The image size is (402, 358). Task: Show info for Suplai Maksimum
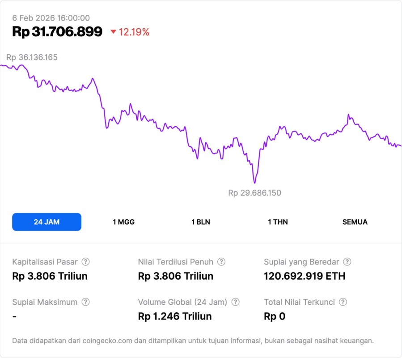tap(85, 302)
